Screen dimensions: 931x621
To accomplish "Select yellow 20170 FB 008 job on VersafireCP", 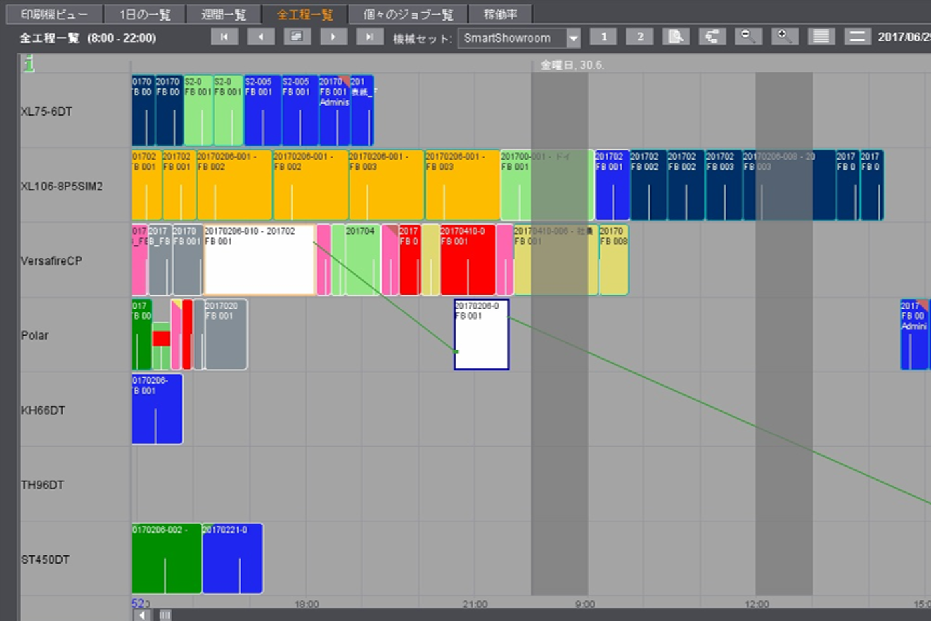I will point(614,260).
